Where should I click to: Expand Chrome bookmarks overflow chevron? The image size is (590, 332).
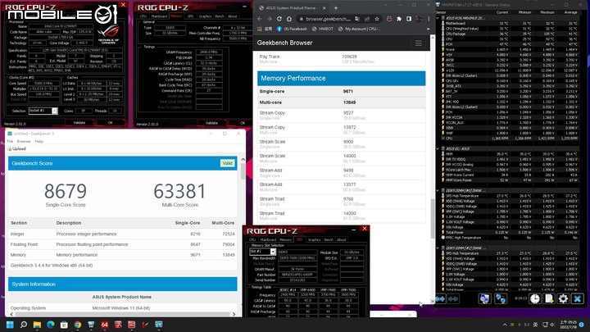[429, 29]
